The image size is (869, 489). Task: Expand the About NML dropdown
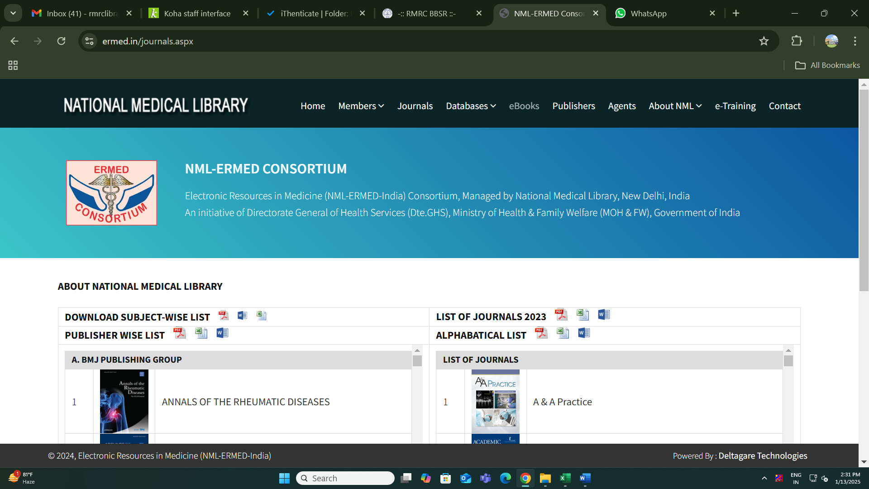tap(675, 106)
